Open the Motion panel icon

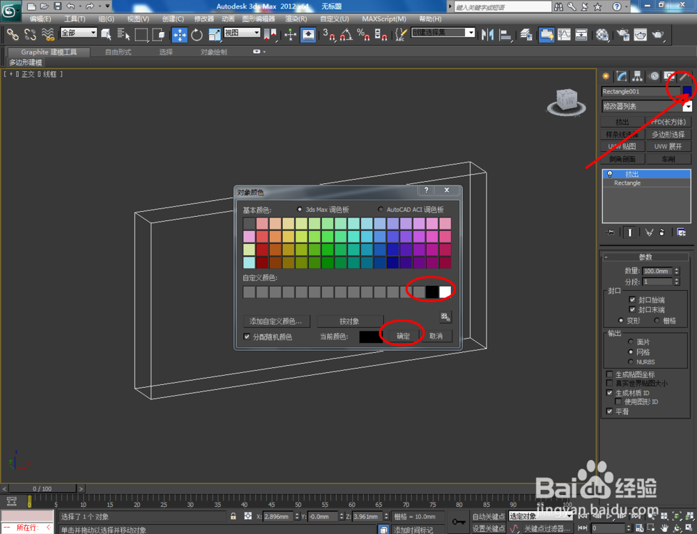[x=654, y=76]
